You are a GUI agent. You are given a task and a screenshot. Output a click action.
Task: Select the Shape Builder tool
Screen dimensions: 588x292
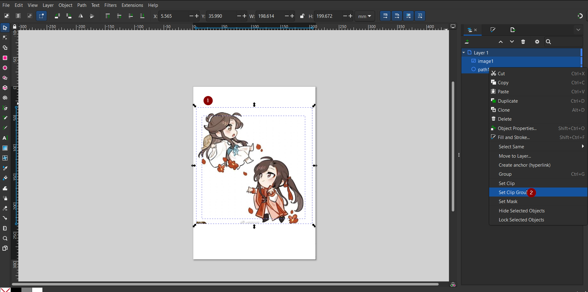pyautogui.click(x=5, y=48)
